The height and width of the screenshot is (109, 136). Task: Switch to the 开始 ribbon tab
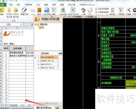(11, 5)
